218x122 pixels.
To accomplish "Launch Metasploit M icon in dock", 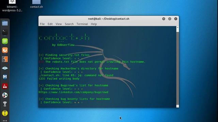I will pos(5,77).
